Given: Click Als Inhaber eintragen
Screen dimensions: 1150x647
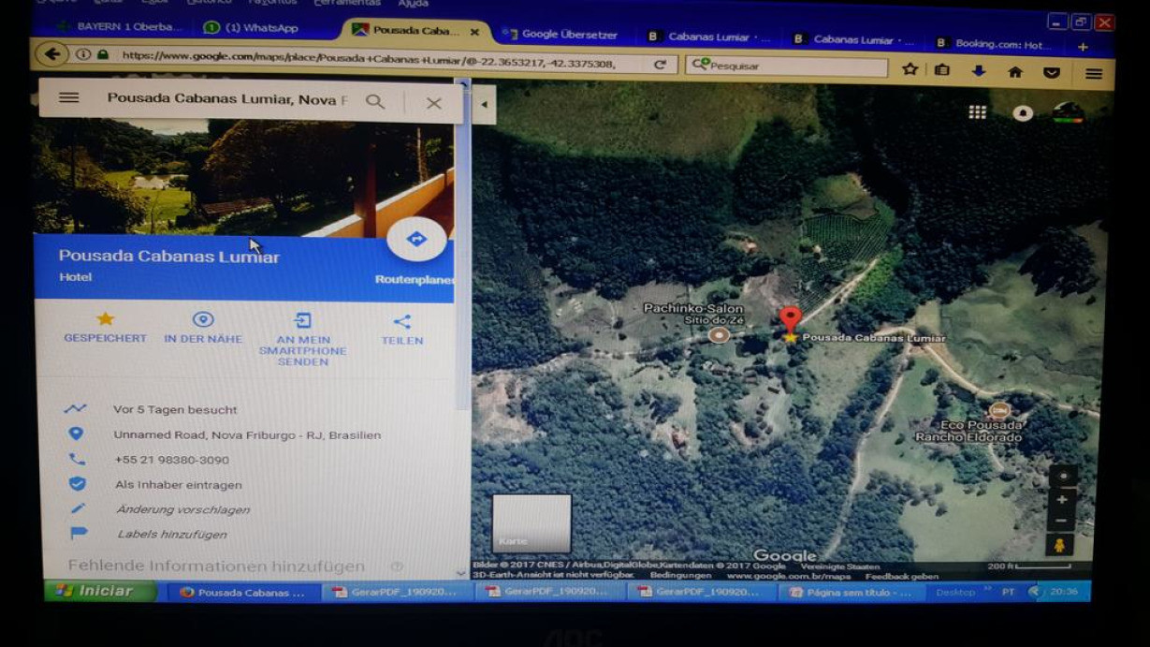Looking at the screenshot, I should 178,485.
